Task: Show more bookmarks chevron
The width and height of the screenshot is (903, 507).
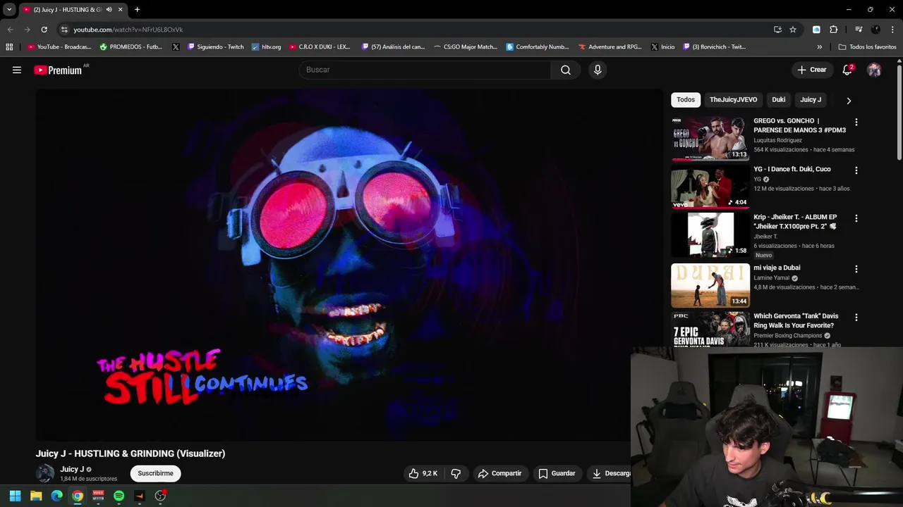Action: click(x=819, y=47)
